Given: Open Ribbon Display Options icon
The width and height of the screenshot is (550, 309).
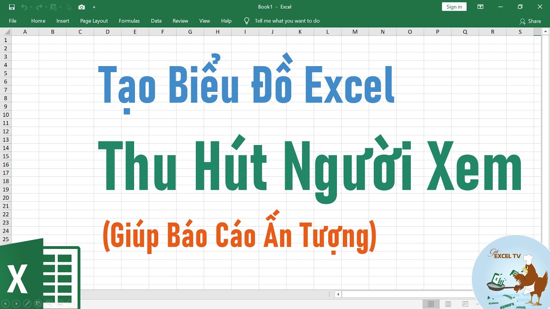Looking at the screenshot, I should (x=480, y=7).
